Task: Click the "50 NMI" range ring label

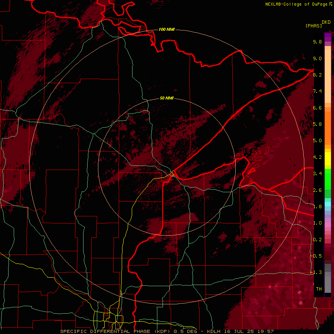Action: pos(167,98)
